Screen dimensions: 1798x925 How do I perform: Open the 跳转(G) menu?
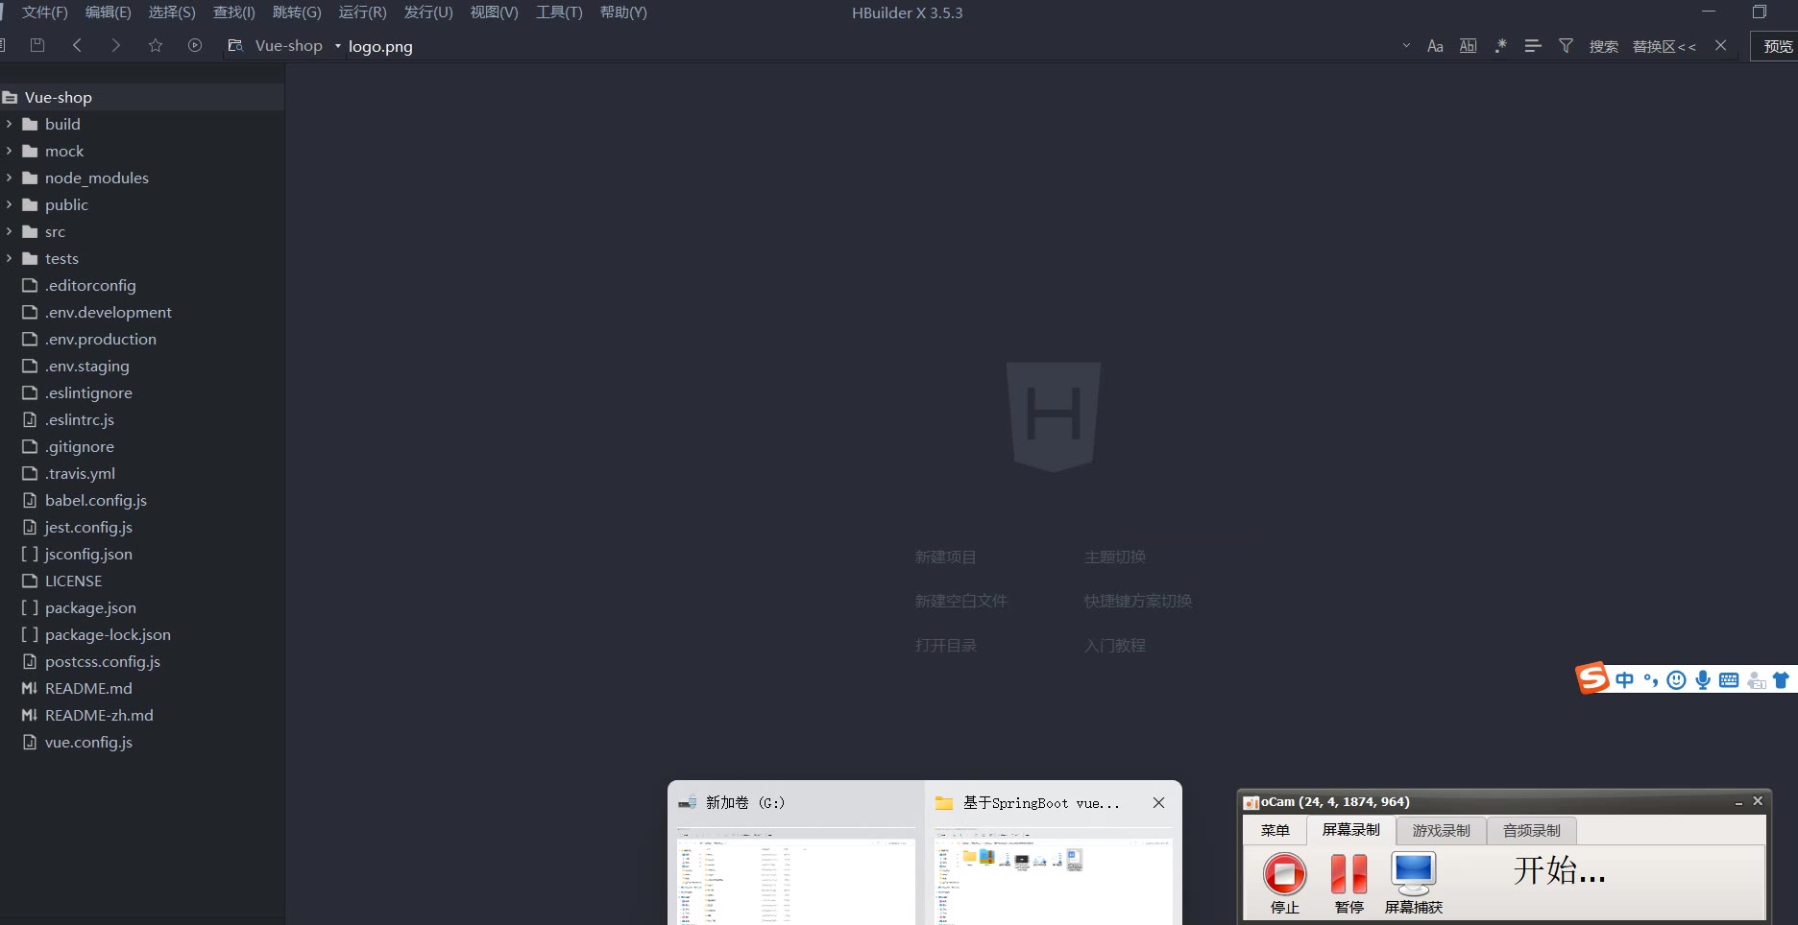click(x=297, y=12)
